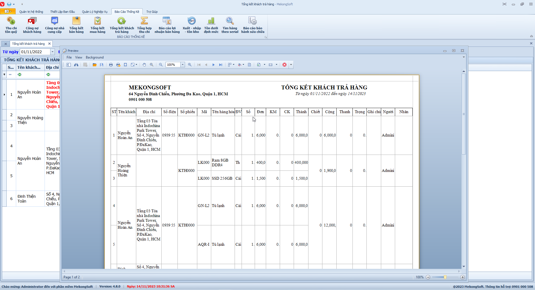Click the zoom slider in Preview status bar
The height and width of the screenshot is (290, 535).
coord(445,277)
